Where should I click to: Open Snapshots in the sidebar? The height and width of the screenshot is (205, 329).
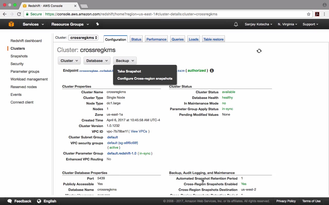click(19, 56)
